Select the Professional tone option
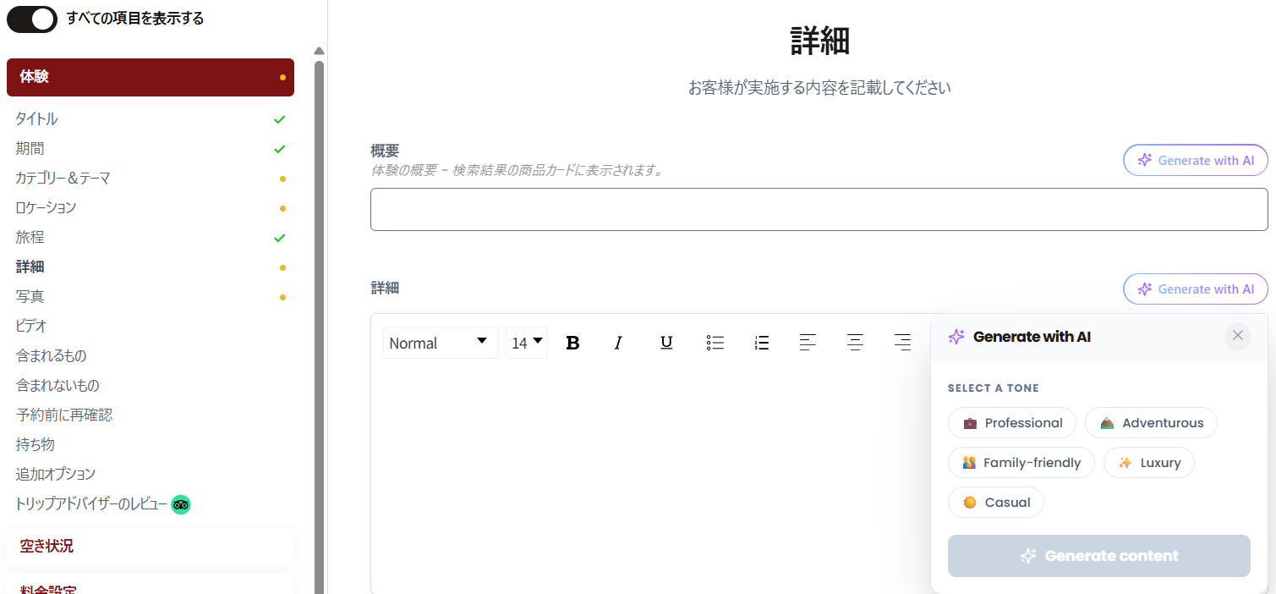 point(1011,423)
